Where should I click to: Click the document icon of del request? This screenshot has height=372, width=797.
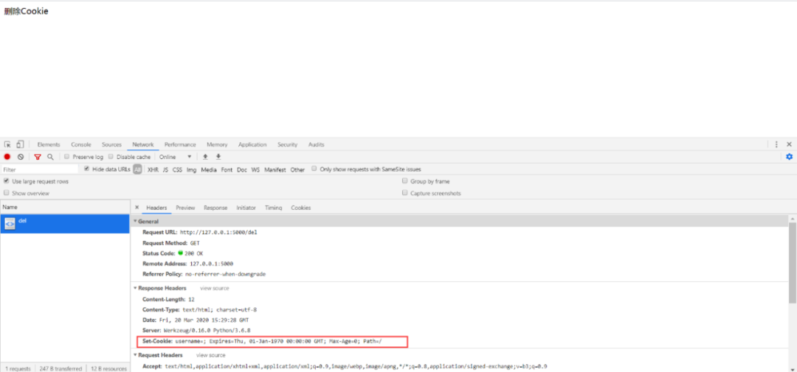point(10,224)
